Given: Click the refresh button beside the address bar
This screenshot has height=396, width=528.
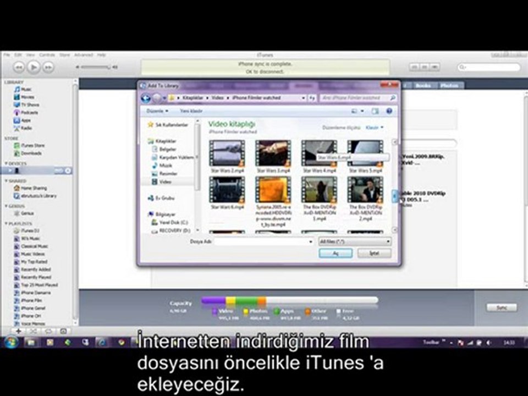Looking at the screenshot, I should point(312,98).
